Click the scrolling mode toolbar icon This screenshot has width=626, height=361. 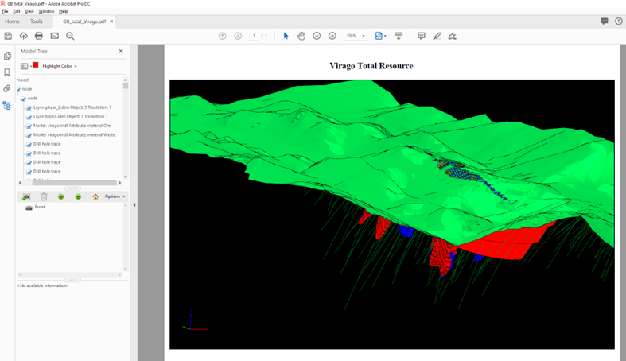click(399, 36)
